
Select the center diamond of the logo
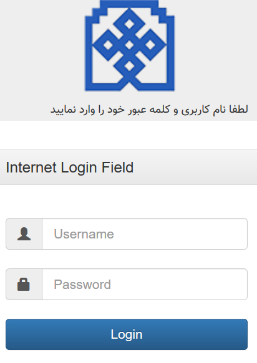[x=129, y=45]
